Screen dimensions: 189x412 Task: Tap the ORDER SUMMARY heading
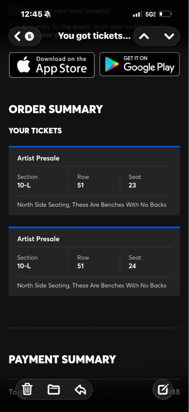(x=56, y=109)
